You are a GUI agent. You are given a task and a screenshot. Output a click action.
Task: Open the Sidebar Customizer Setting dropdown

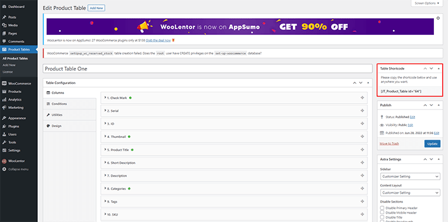coord(410,177)
